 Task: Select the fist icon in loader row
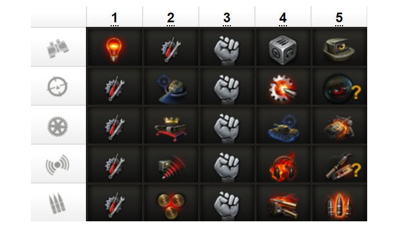point(227,206)
